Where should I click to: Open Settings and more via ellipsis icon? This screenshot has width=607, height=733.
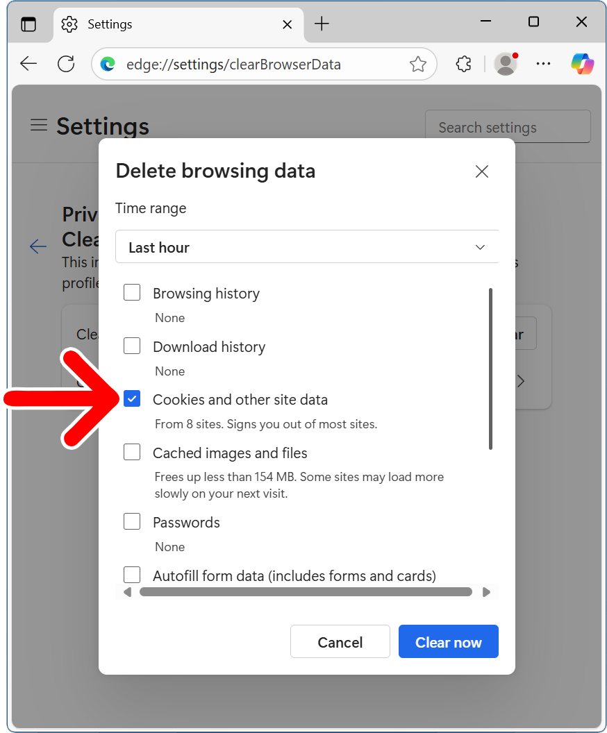tap(544, 63)
